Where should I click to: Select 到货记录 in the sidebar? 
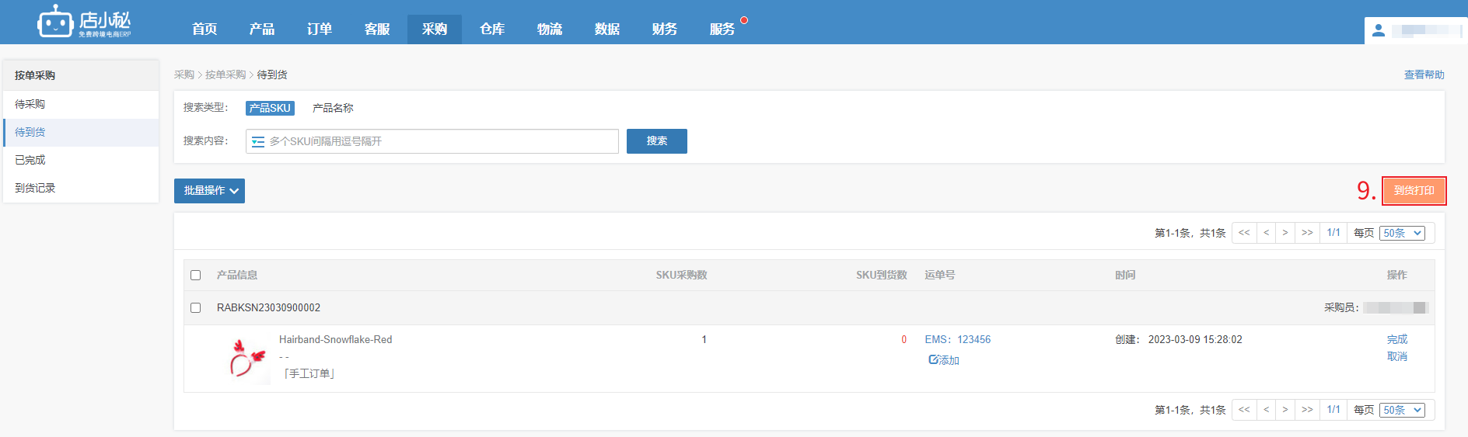click(x=81, y=188)
